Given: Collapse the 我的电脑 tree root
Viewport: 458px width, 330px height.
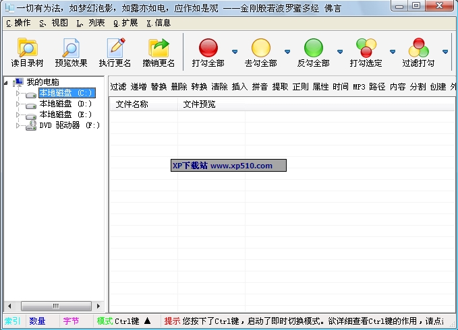Looking at the screenshot, I should [x=6, y=82].
